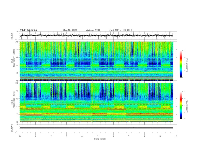Click the 'start UT = 10:10:0' label

pyautogui.click(x=121, y=30)
